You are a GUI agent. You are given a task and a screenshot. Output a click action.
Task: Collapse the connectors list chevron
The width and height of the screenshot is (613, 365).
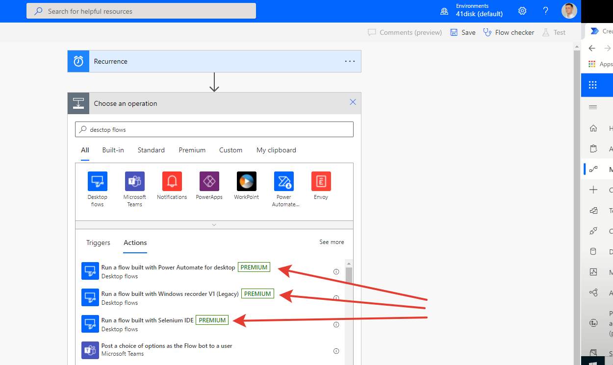coord(214,225)
